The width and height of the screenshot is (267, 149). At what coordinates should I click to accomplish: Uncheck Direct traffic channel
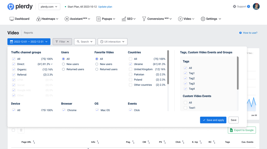coord(14,64)
